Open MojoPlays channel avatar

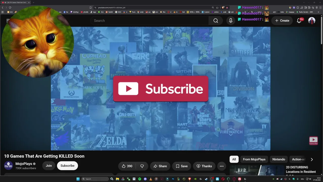click(8, 166)
